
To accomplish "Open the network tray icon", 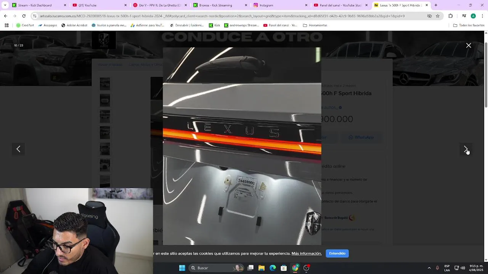I will point(456,268).
